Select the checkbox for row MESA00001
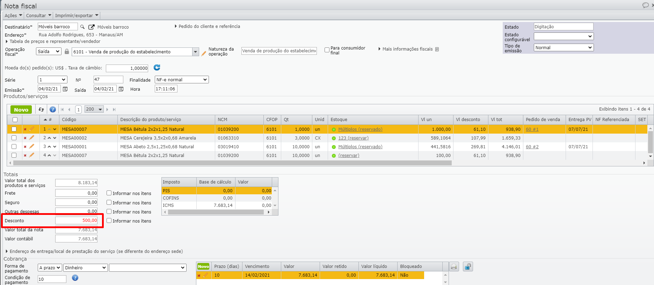Viewport: 654px width, 285px height. pos(14,147)
